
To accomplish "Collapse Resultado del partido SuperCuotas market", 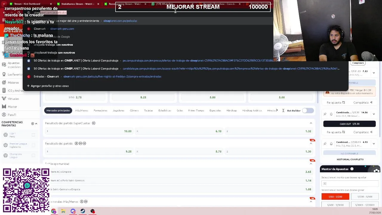I will point(311,123).
